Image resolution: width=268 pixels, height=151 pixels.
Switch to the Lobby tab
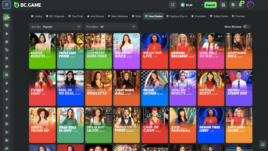pyautogui.click(x=36, y=16)
